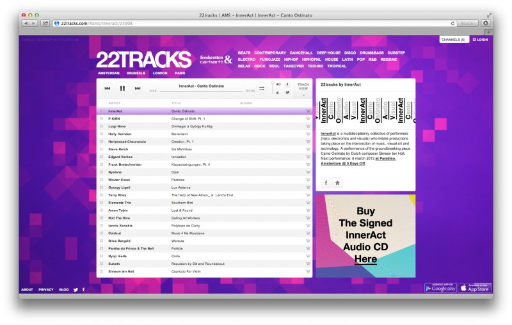Click the cart icon on the Holly Herndon row
Screen dimensions: 512x325
[x=308, y=134]
